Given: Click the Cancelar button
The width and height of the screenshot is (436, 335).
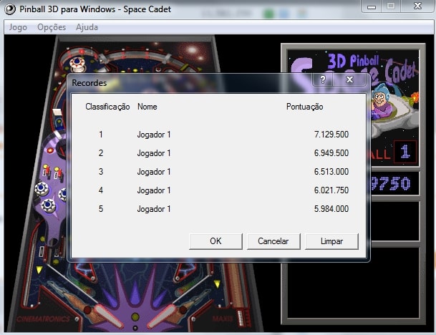Looking at the screenshot, I should coord(273,241).
